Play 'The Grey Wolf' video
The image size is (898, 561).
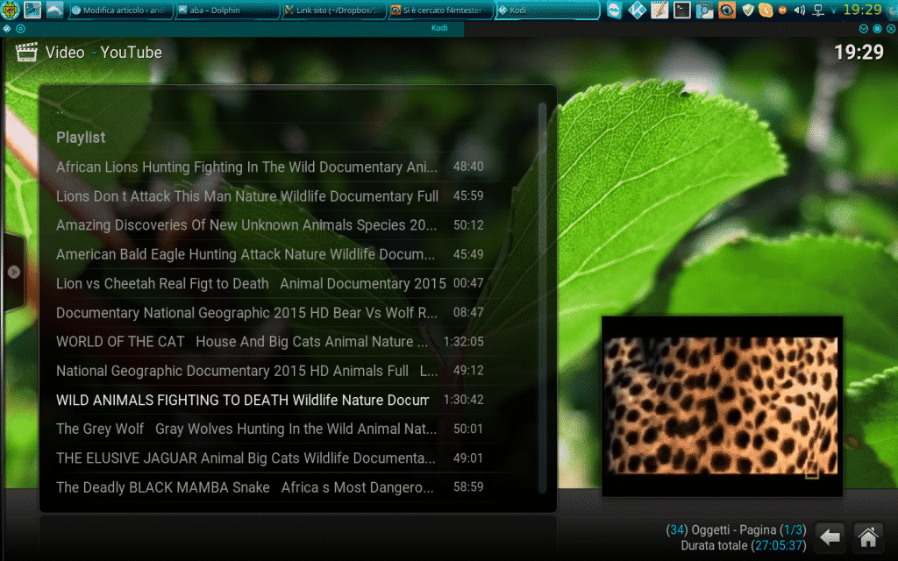pos(287,429)
